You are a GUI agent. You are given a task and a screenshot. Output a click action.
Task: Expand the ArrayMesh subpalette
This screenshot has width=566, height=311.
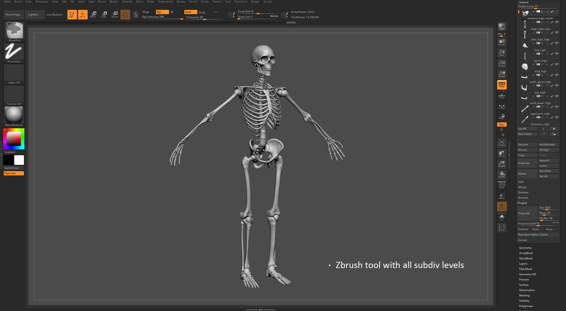click(526, 253)
